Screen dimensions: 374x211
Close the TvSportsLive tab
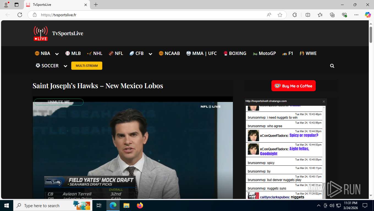(x=86, y=5)
